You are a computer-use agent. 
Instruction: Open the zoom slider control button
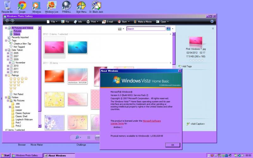tap(78, 137)
